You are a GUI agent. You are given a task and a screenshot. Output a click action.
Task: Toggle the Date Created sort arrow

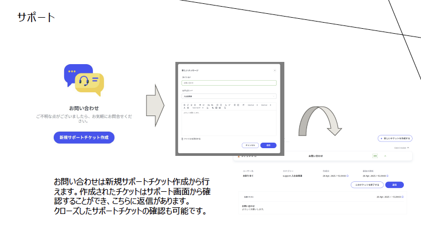point(409,148)
